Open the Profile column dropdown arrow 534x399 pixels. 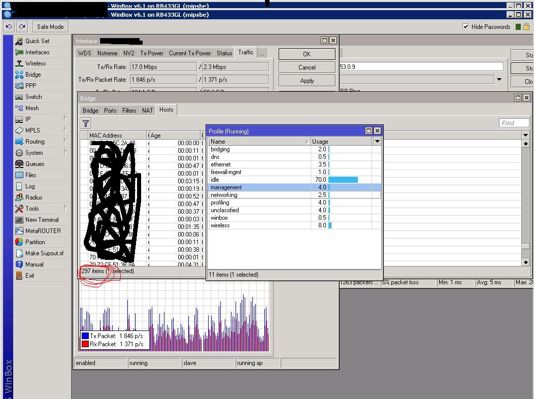(x=377, y=142)
